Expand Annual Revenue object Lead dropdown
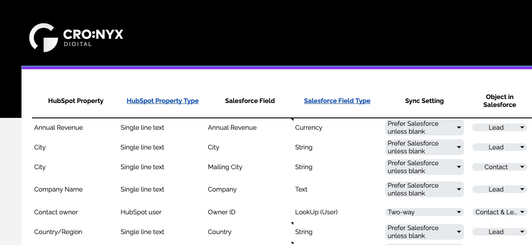Image resolution: width=532 pixels, height=245 pixels. (x=500, y=128)
